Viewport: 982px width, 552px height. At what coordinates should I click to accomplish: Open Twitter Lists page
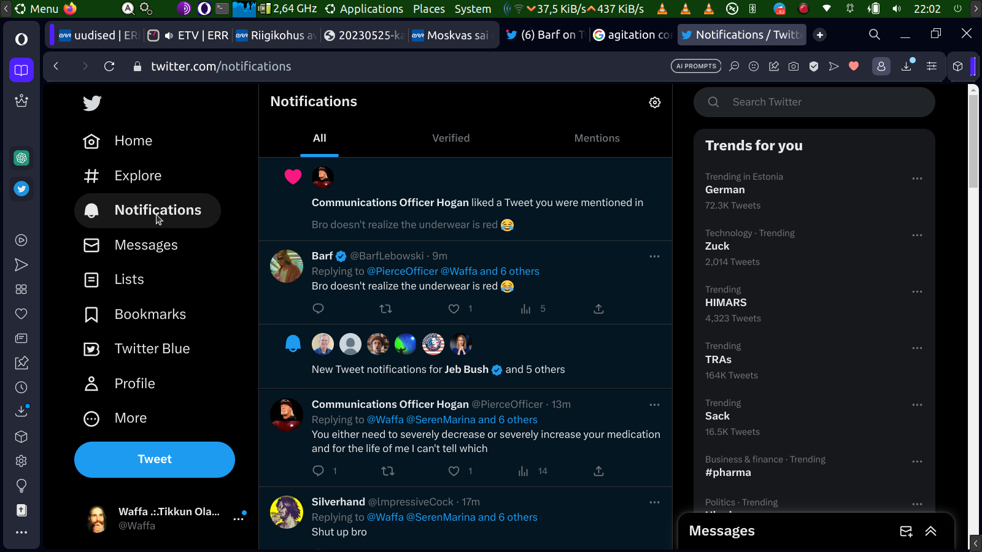tap(114, 280)
